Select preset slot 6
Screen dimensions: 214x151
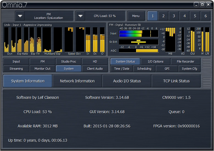[205, 16]
